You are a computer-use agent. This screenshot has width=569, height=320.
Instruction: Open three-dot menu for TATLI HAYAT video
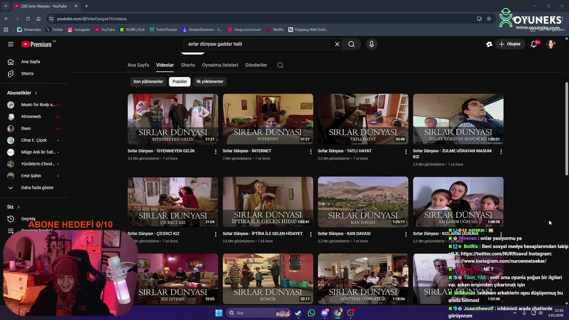pyautogui.click(x=406, y=152)
